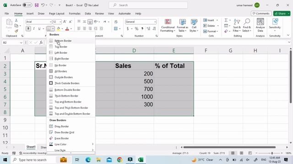Open Excel from the Windows taskbar
293x164 pixels.
coord(141,160)
